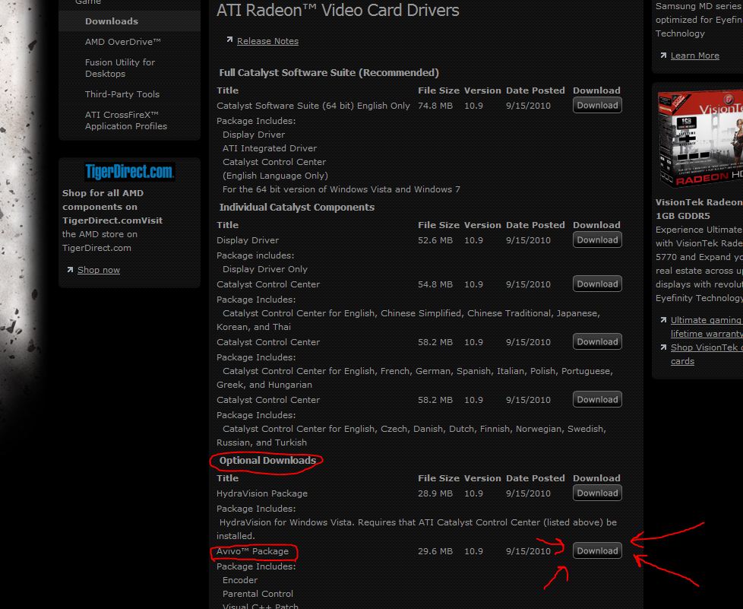Click the HydraVision Package title
Image resolution: width=743 pixels, height=609 pixels.
262,493
